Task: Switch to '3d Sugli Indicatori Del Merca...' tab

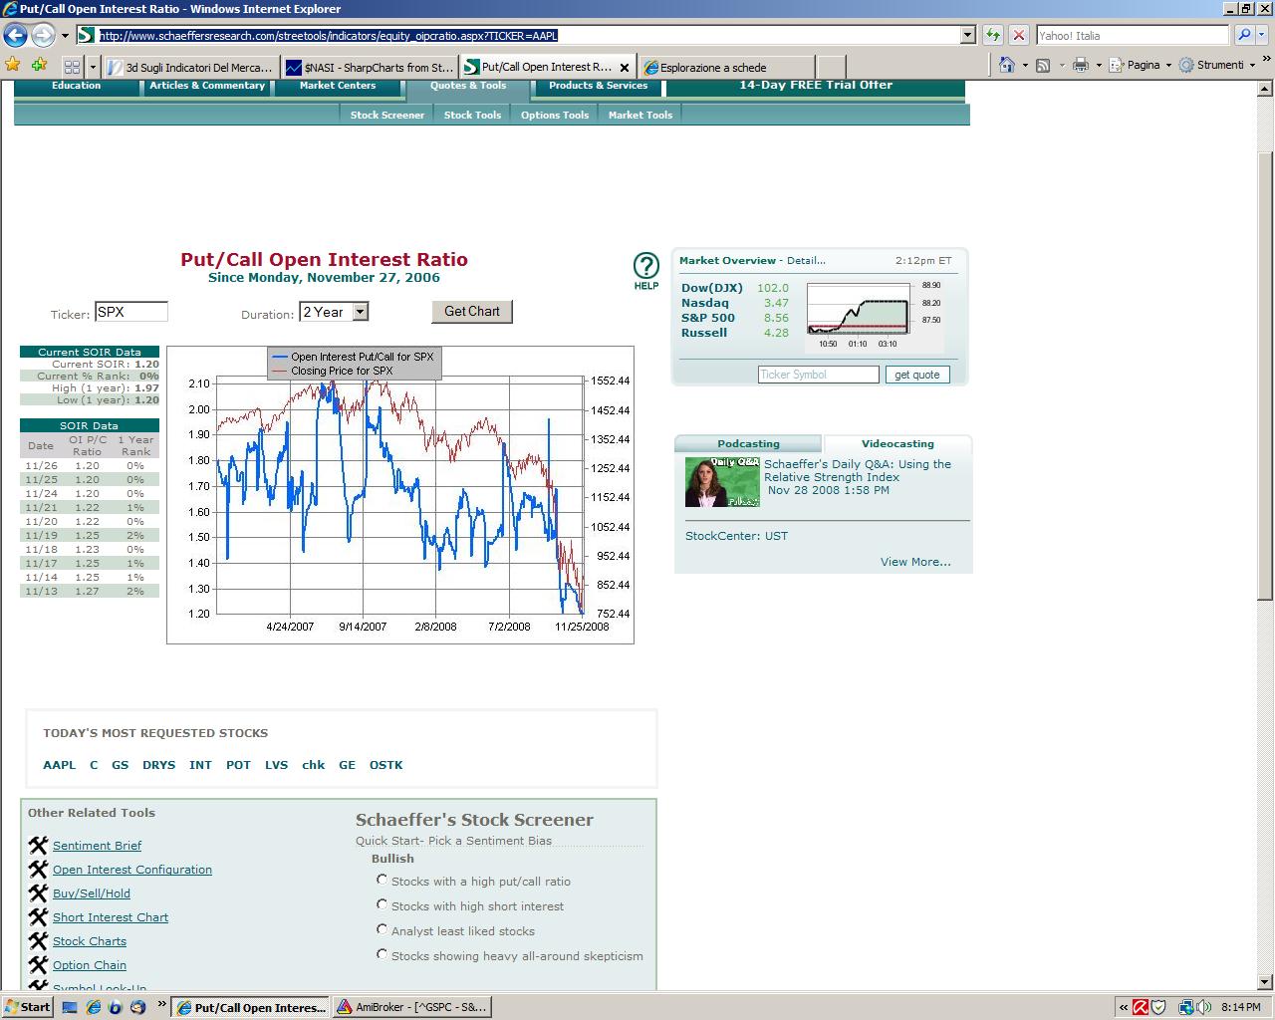Action: [191, 68]
